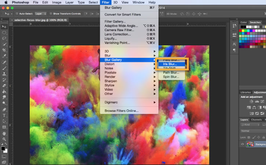Switch to the Channels tab
The width and height of the screenshot is (266, 165).
coord(256,120)
